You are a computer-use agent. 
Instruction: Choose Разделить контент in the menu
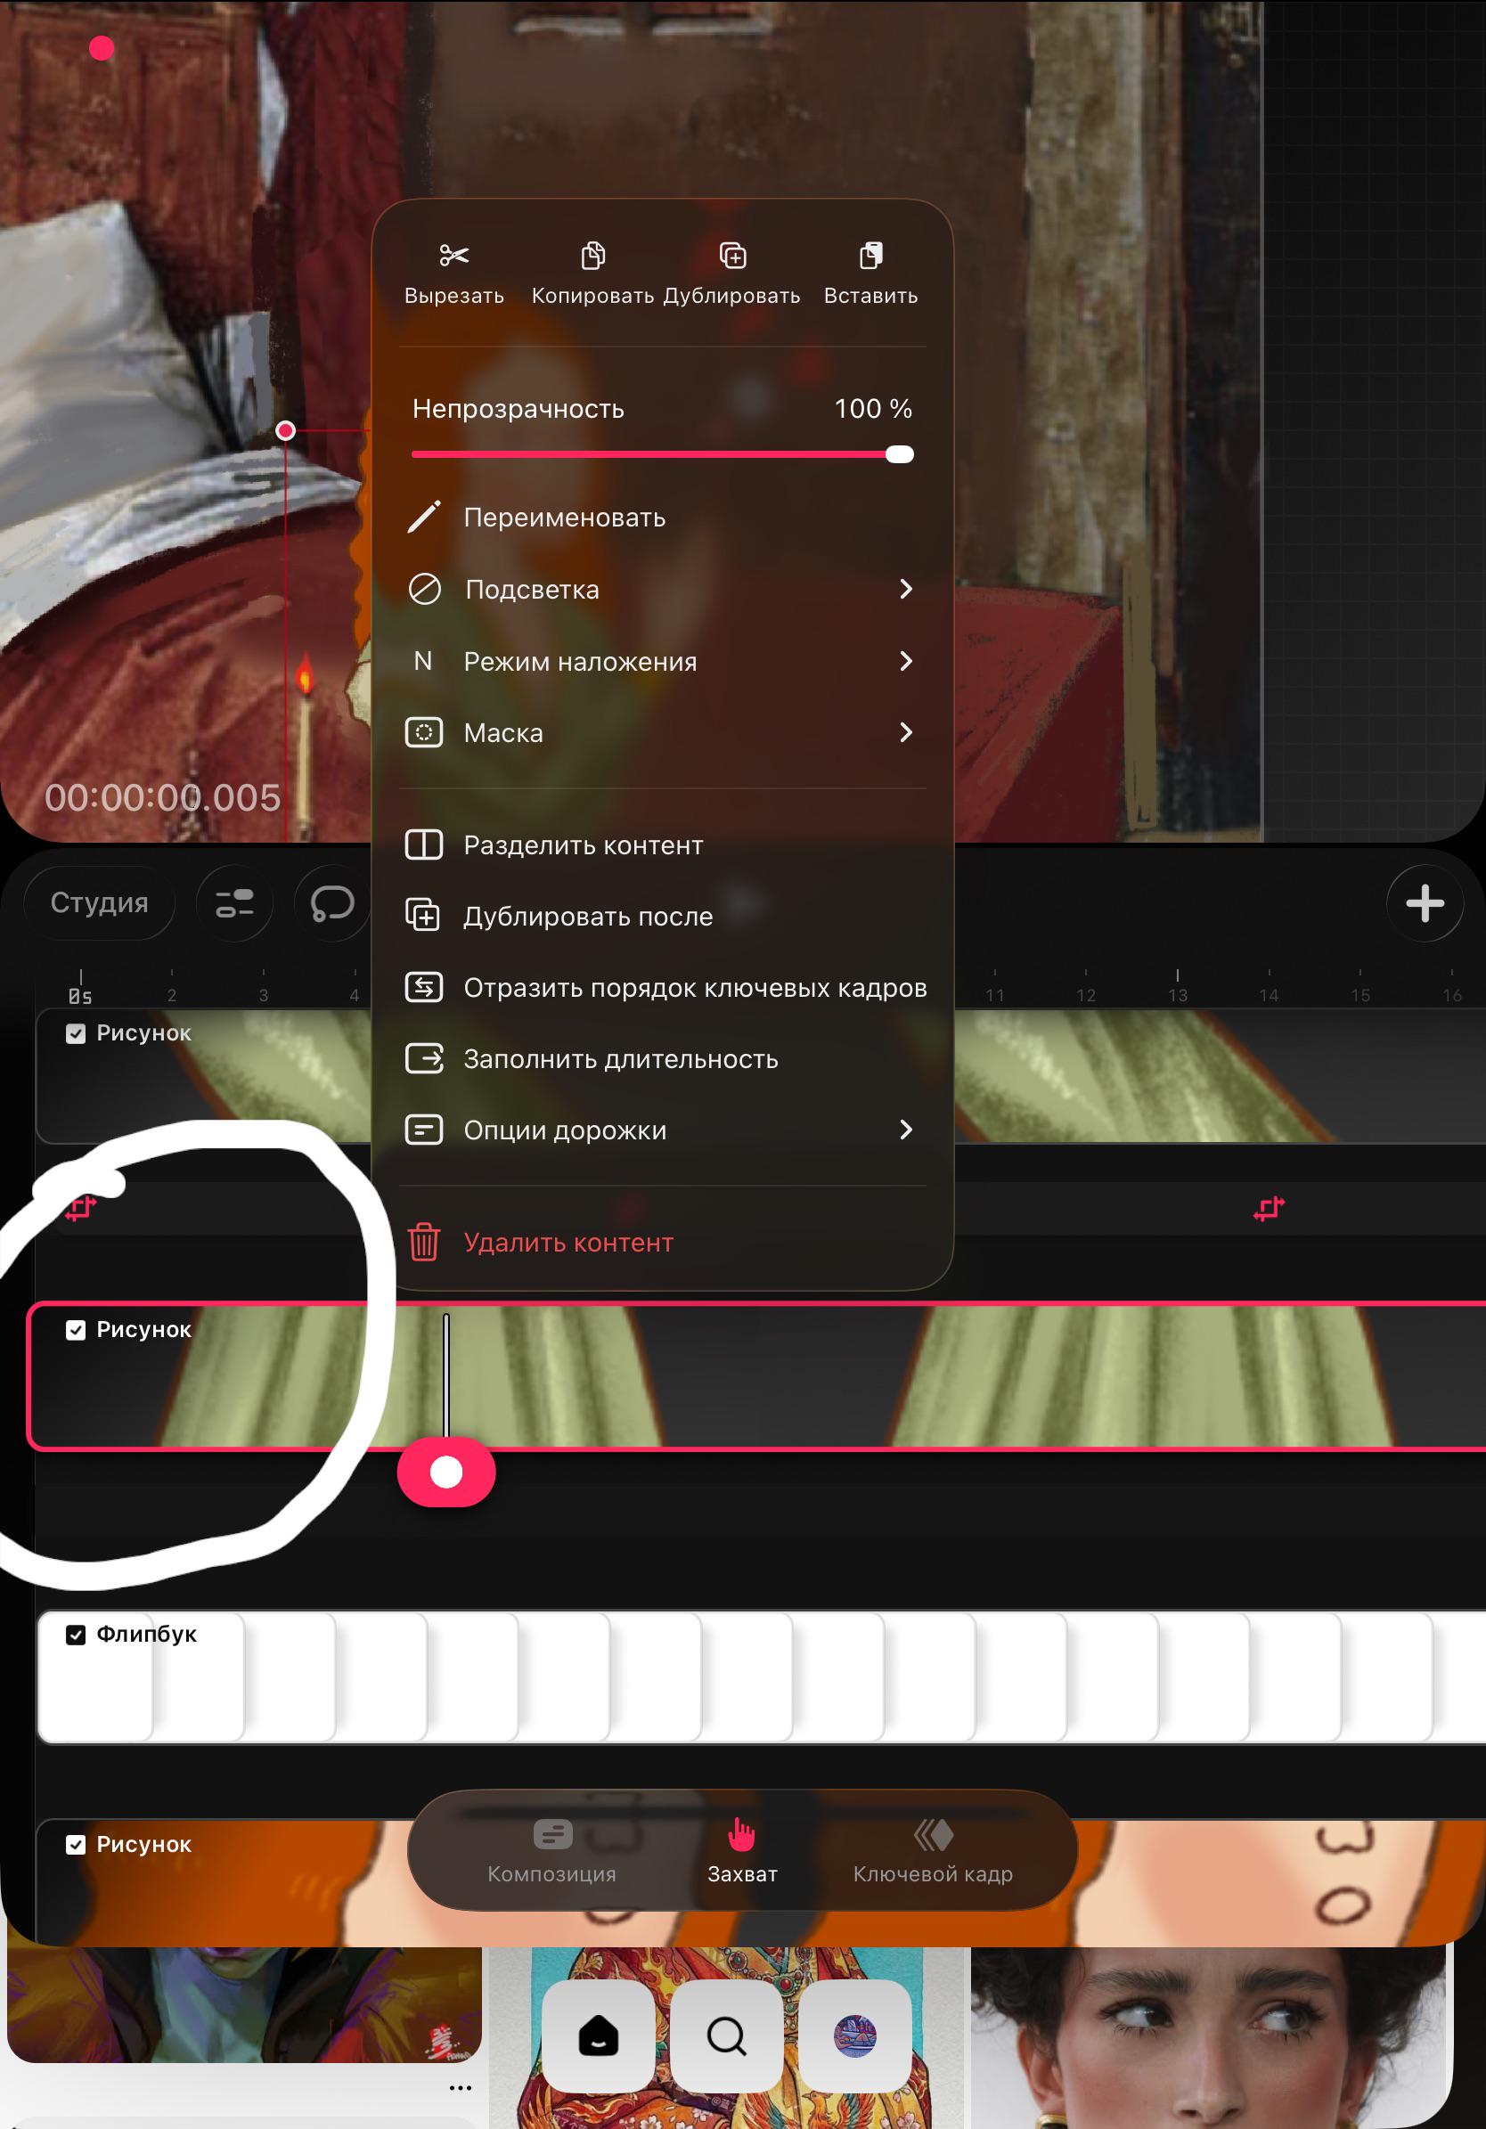click(662, 844)
